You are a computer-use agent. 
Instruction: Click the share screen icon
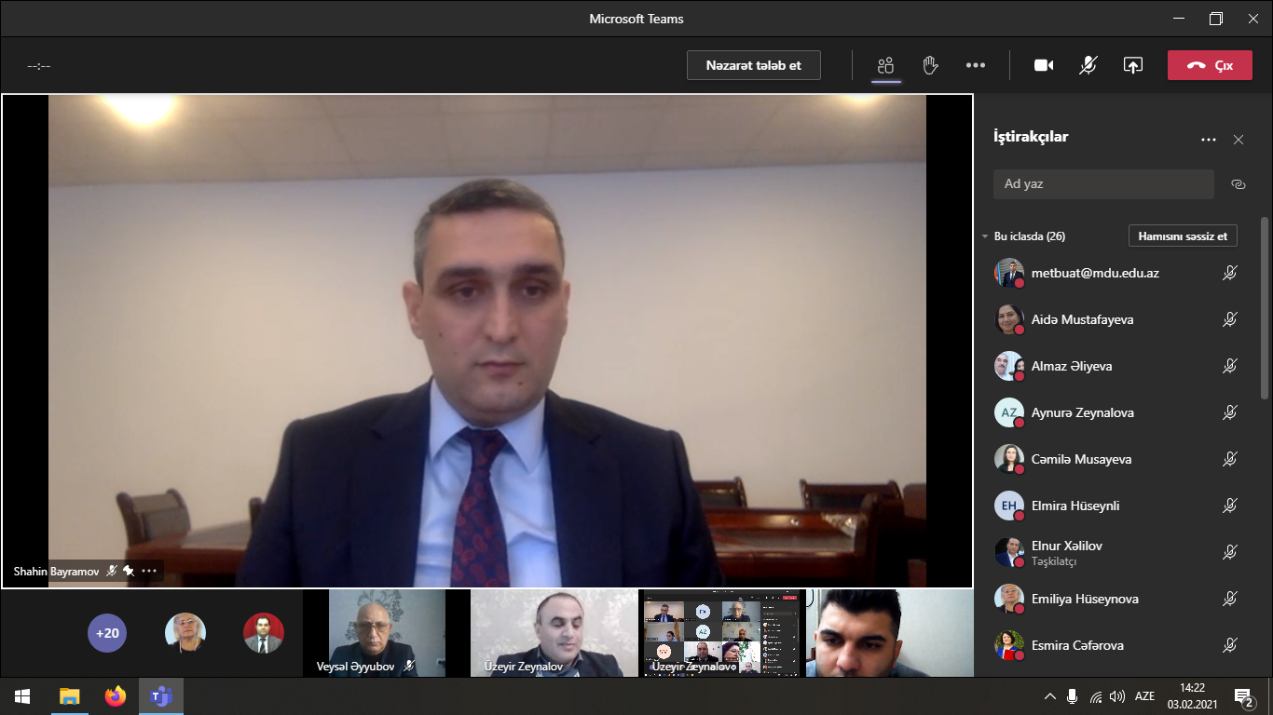coord(1132,65)
